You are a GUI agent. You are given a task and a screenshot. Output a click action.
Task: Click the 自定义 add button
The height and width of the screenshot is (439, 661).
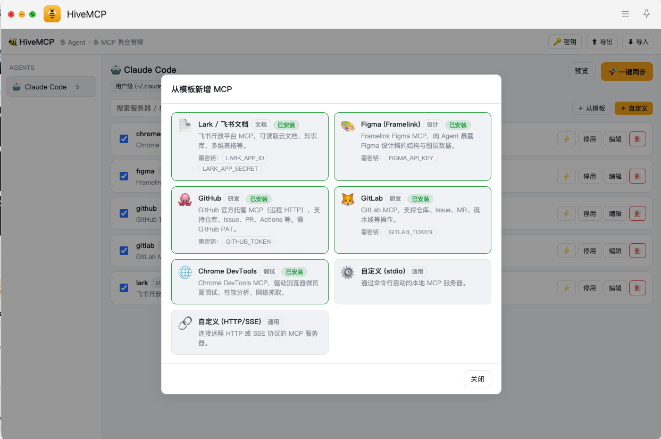coord(634,108)
